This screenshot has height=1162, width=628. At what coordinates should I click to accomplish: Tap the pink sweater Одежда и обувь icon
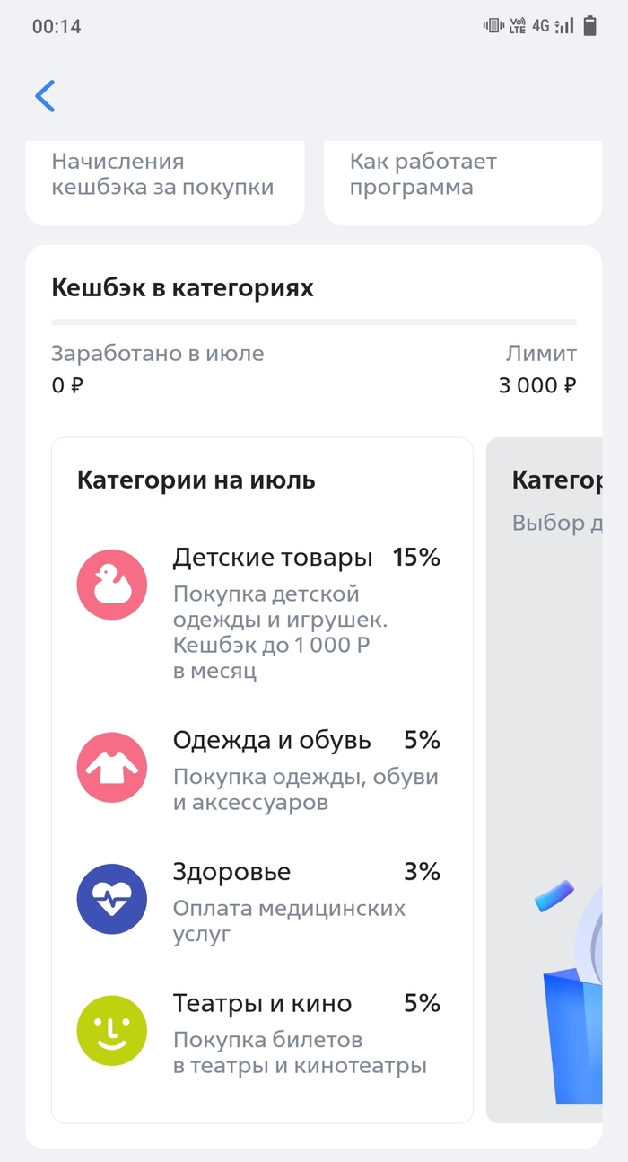[111, 768]
